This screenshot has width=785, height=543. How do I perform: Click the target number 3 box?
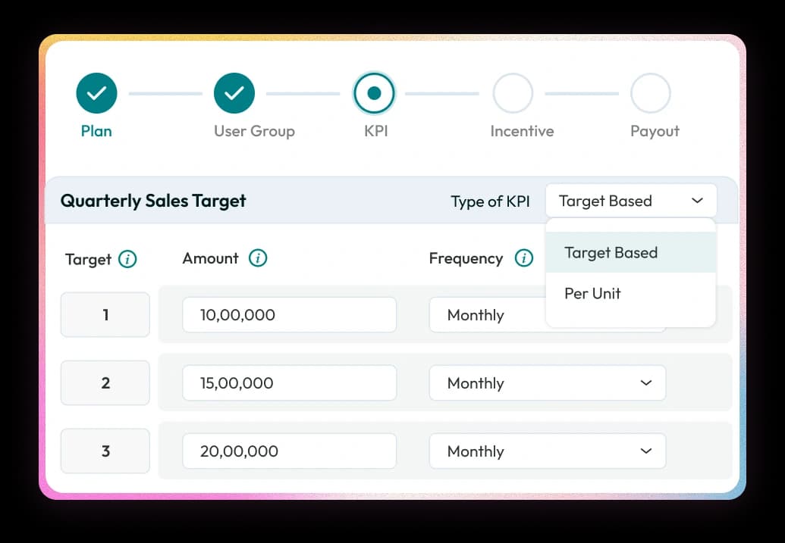coord(105,451)
